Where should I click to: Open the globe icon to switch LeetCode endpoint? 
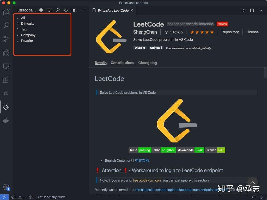(x=41, y=10)
